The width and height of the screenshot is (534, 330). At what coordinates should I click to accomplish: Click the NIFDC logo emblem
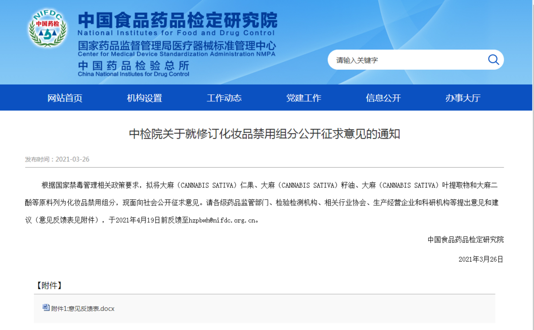(x=47, y=28)
